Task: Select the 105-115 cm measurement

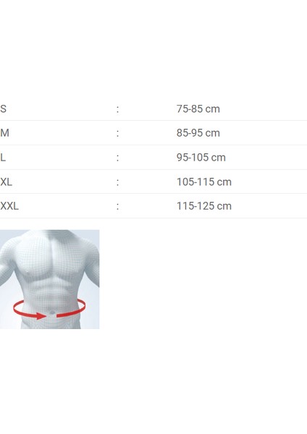Action: (204, 182)
